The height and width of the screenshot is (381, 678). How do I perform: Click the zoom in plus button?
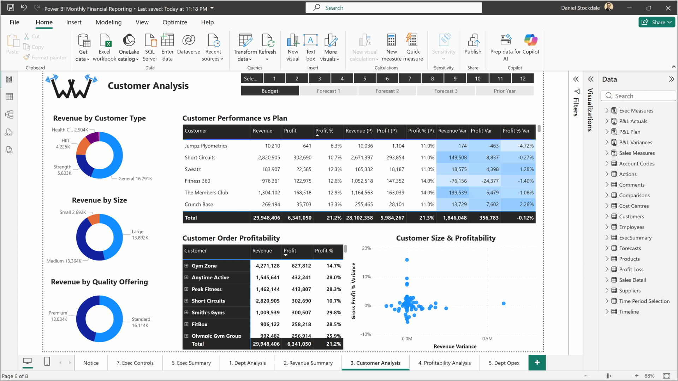click(637, 376)
